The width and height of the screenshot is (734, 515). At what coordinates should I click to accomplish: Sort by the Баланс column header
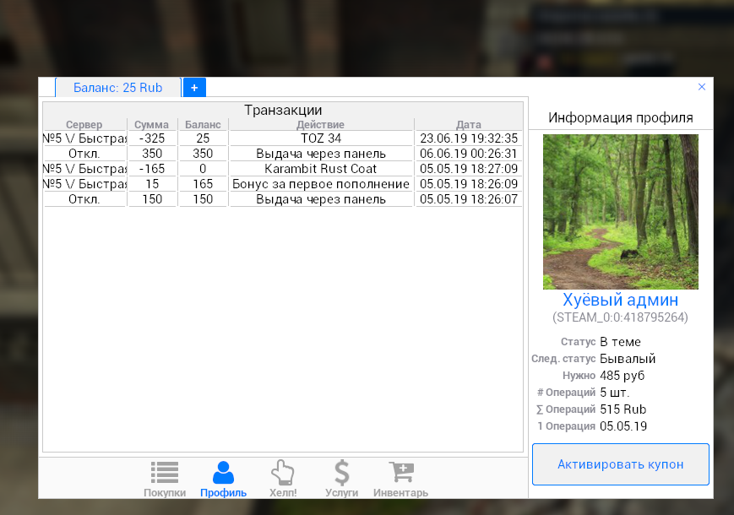(x=203, y=125)
